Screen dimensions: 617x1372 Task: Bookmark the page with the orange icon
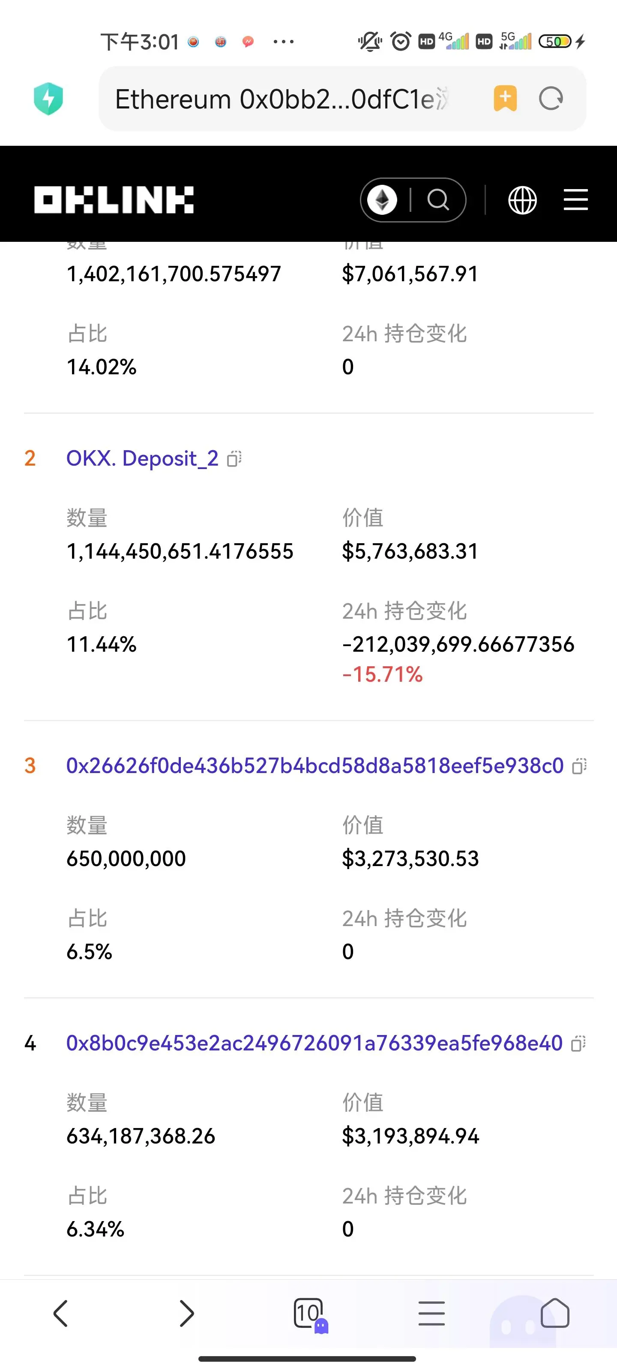coord(505,99)
